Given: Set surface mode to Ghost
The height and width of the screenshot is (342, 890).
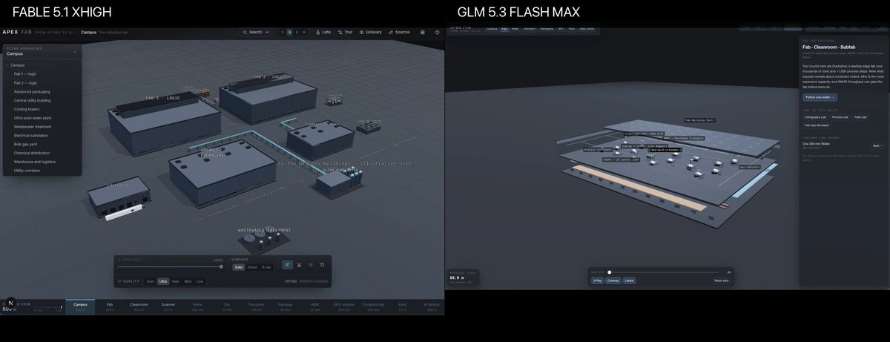Looking at the screenshot, I should coord(252,266).
